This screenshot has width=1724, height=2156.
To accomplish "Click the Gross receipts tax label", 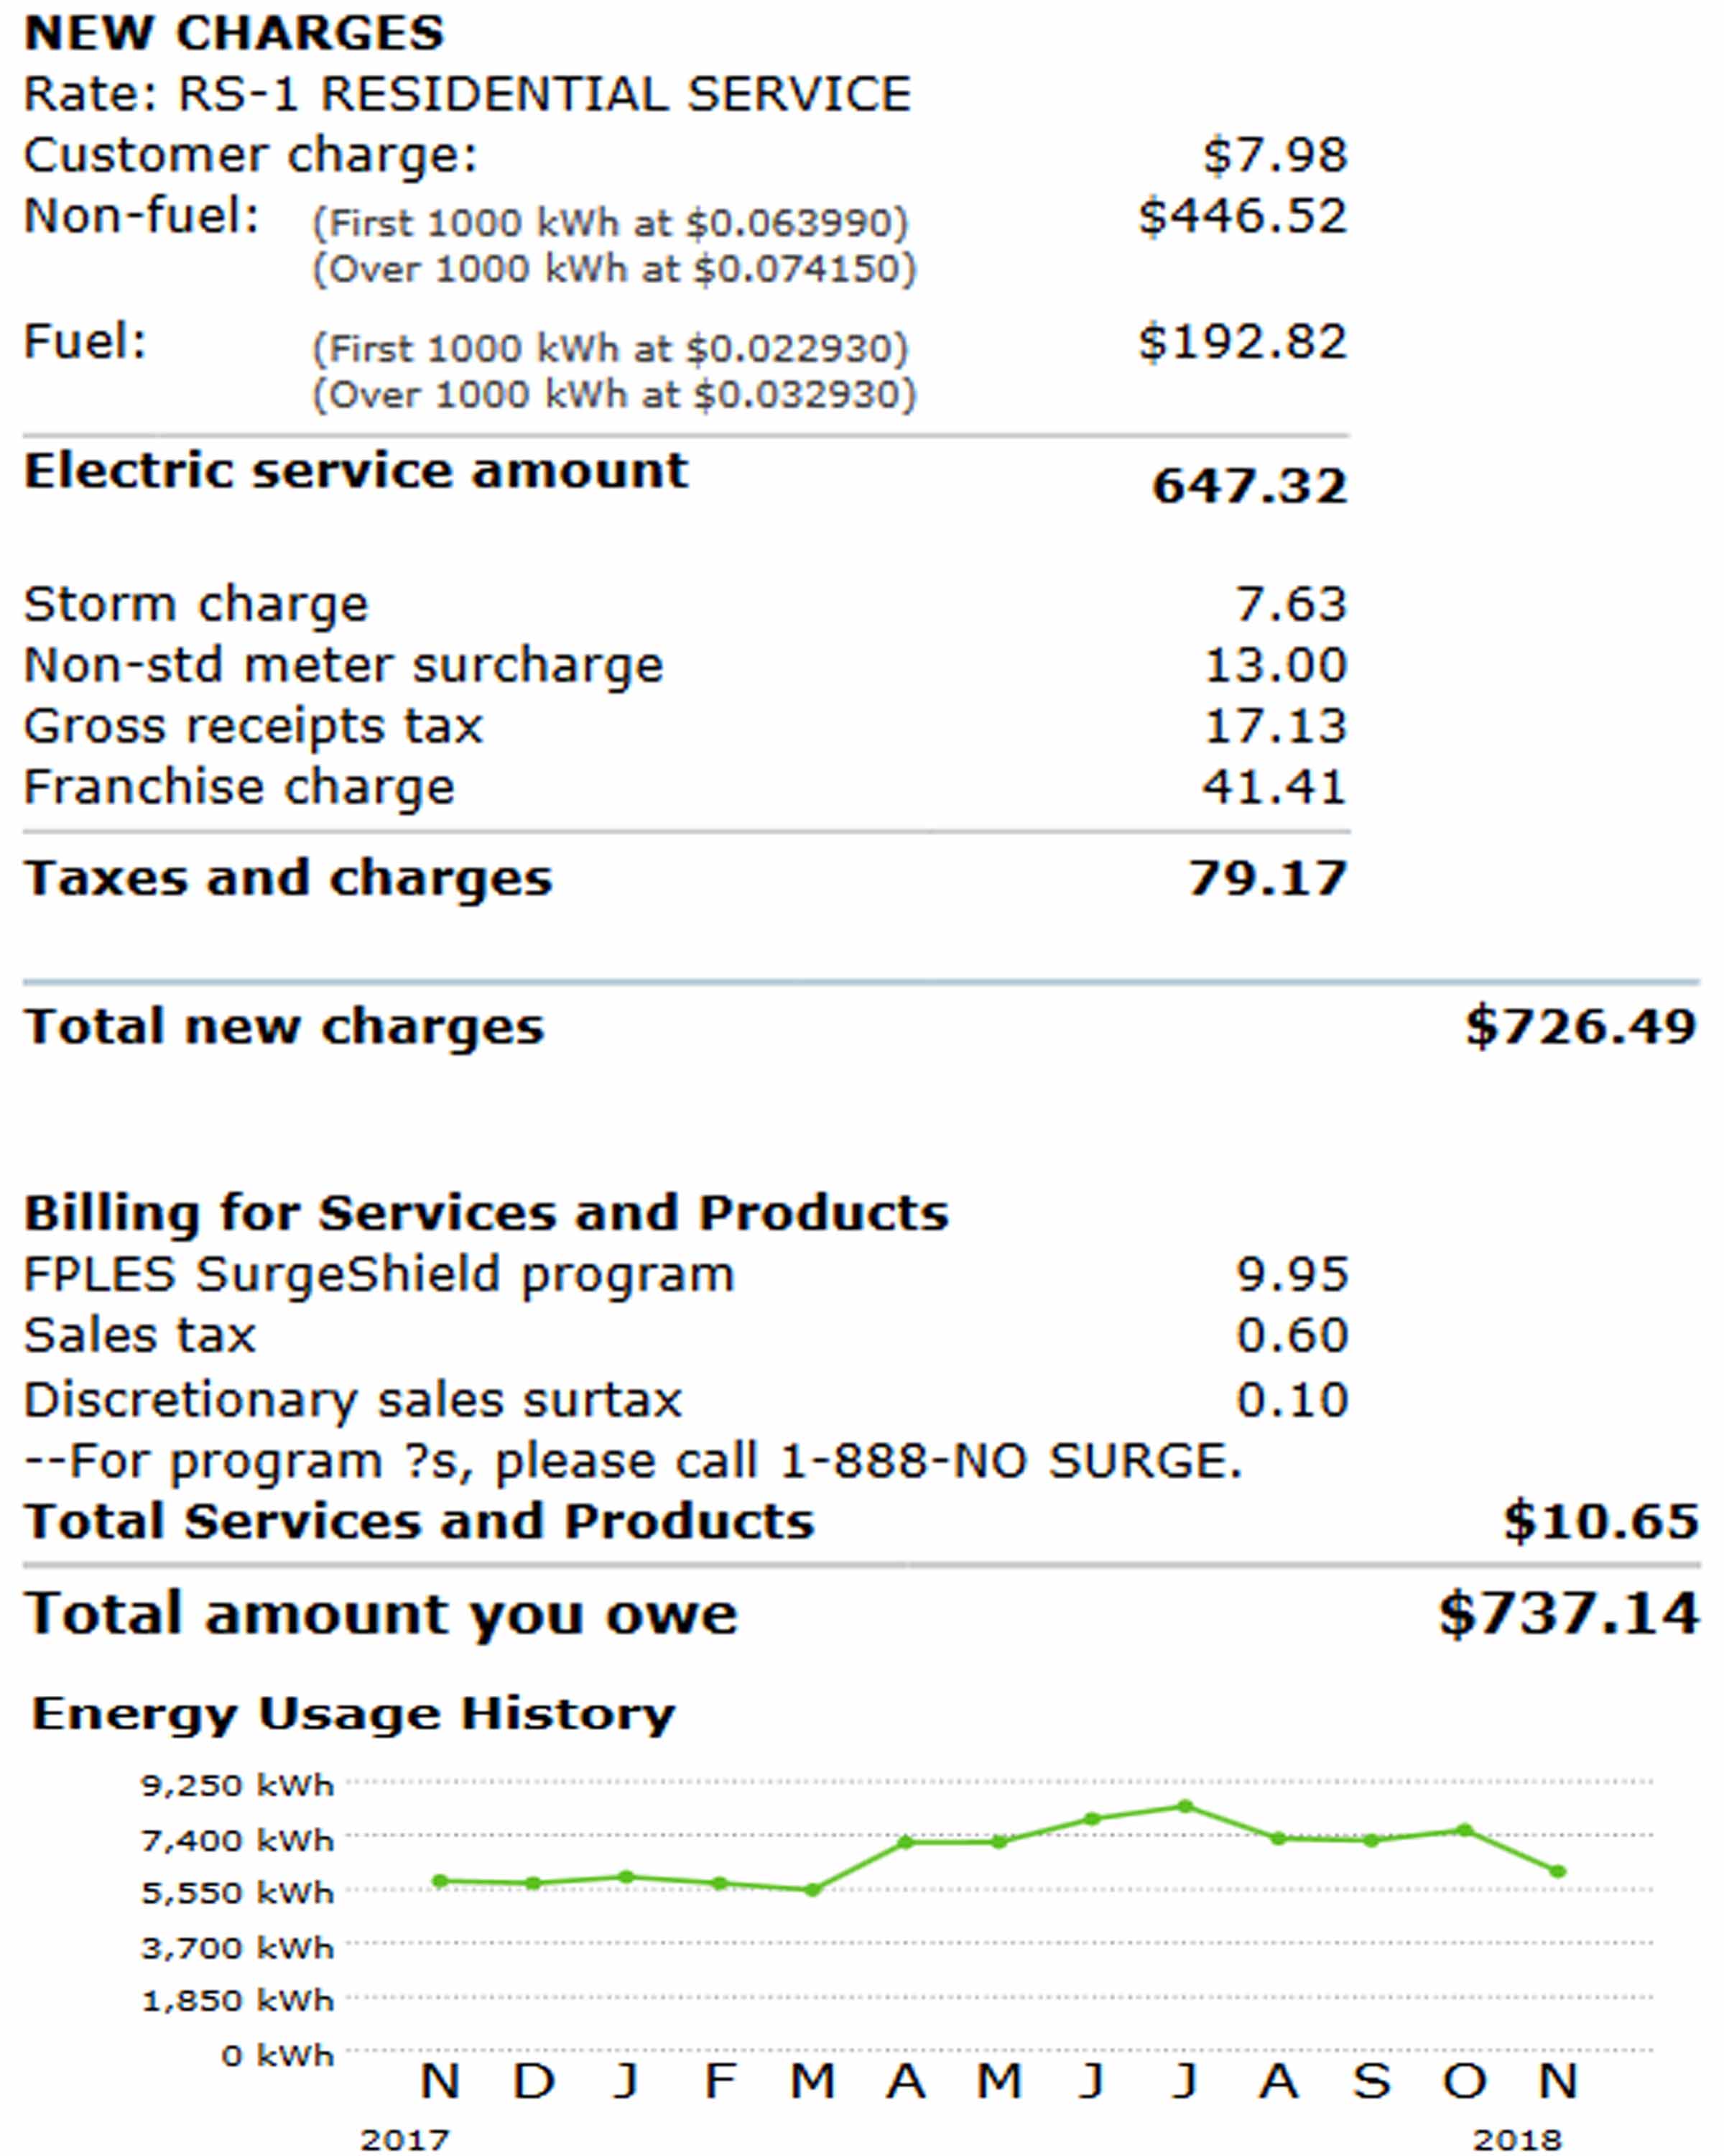I will 254,727.
